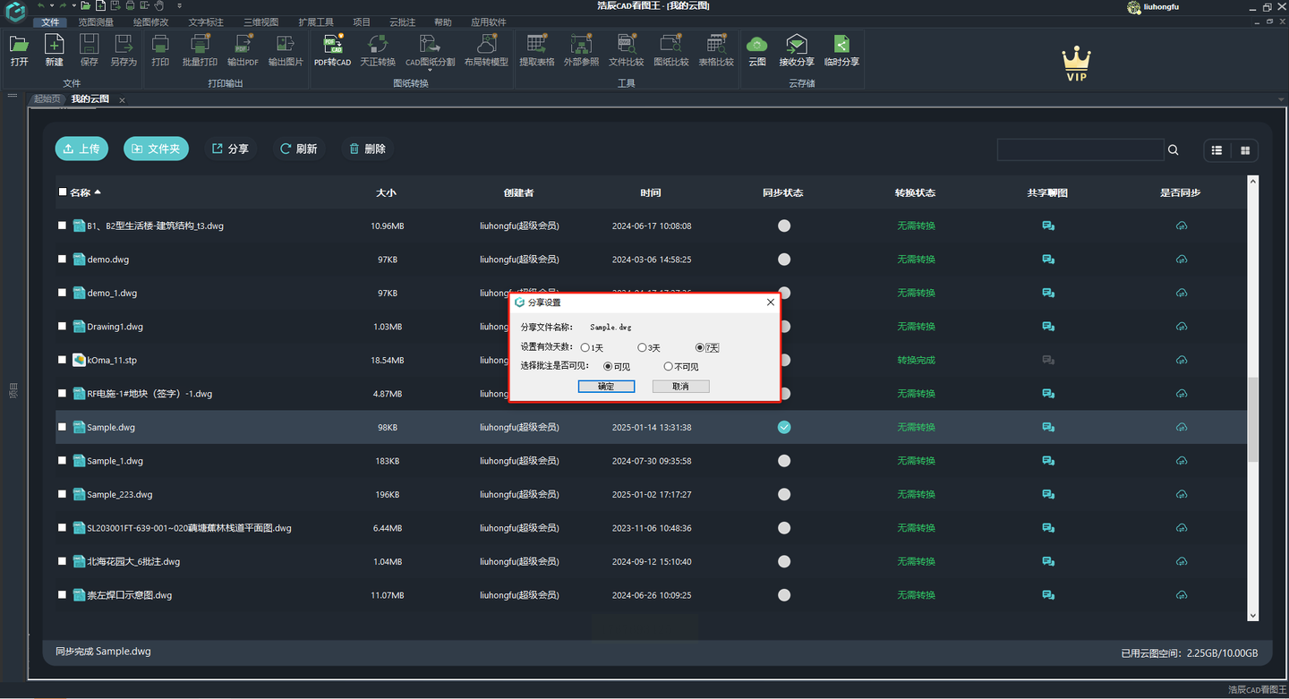The width and height of the screenshot is (1289, 699).
Task: Open the 批量打印 batch print tool
Action: coord(200,50)
